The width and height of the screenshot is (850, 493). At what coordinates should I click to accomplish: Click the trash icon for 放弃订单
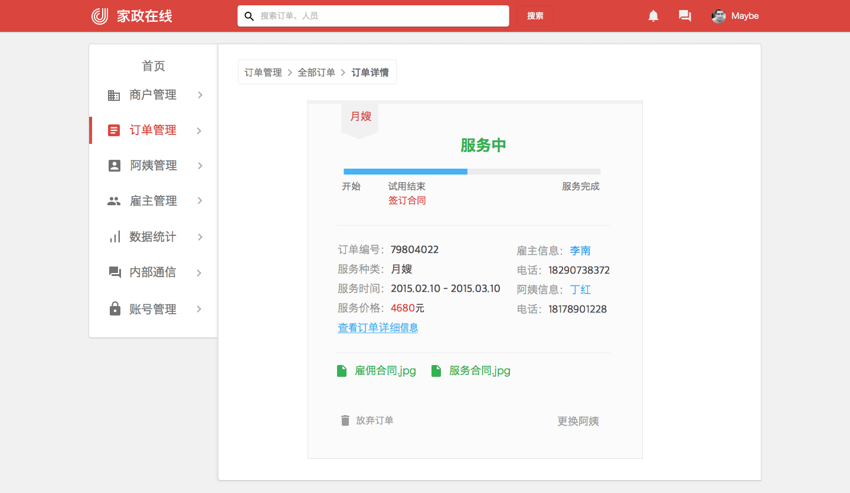pos(345,420)
